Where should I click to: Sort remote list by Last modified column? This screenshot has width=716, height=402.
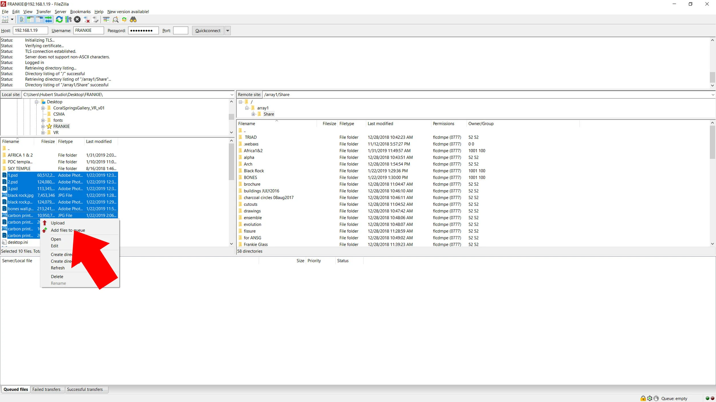coord(398,124)
